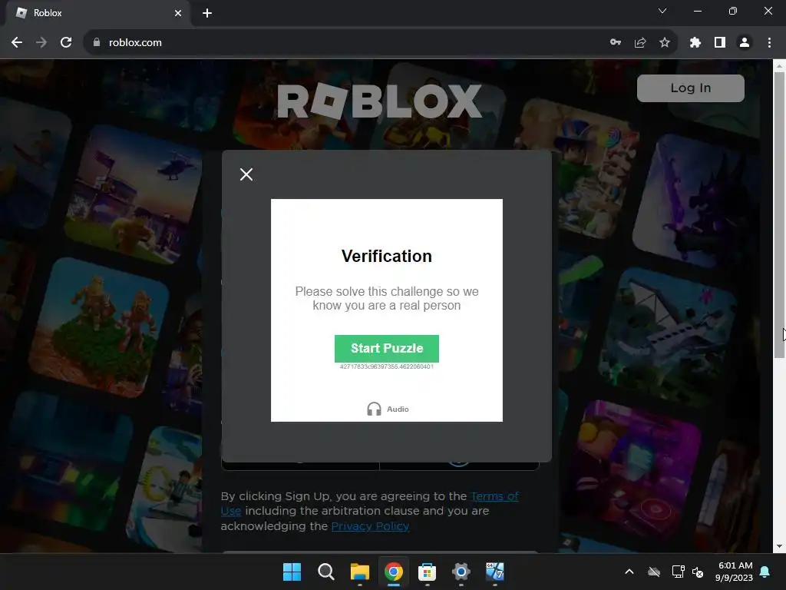Open the notifications bell
The width and height of the screenshot is (786, 590).
click(x=765, y=572)
